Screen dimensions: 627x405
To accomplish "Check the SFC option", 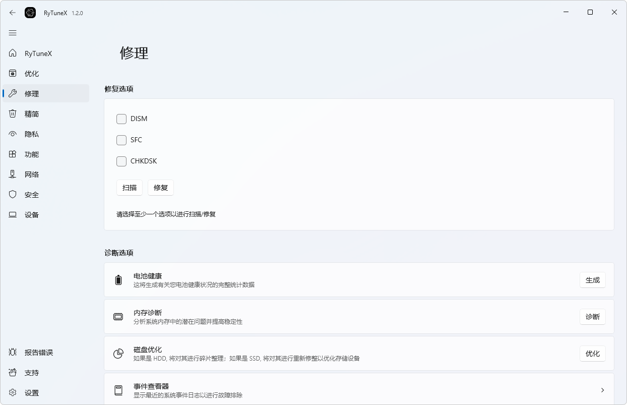I will point(121,140).
